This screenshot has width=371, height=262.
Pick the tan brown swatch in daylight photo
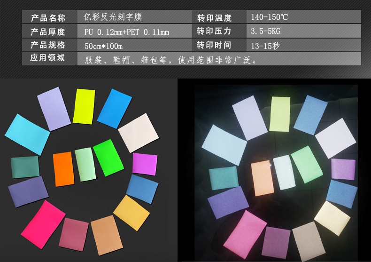[x=107, y=235]
